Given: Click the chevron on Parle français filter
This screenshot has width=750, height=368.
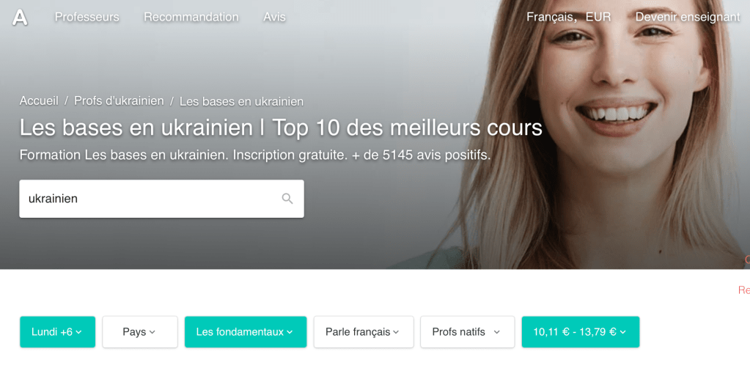Looking at the screenshot, I should [x=396, y=332].
